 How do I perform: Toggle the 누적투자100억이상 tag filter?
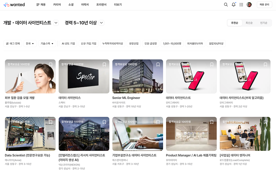[113, 43]
